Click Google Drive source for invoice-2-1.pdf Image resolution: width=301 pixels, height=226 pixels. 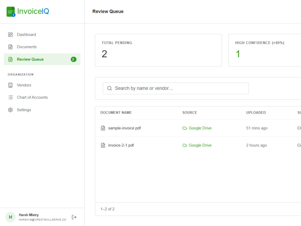(x=200, y=145)
